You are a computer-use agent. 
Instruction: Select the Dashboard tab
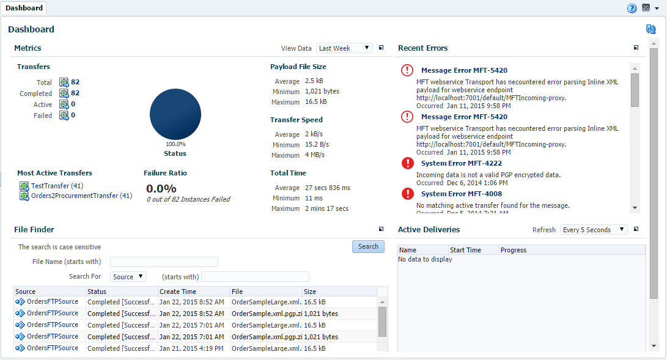point(24,8)
